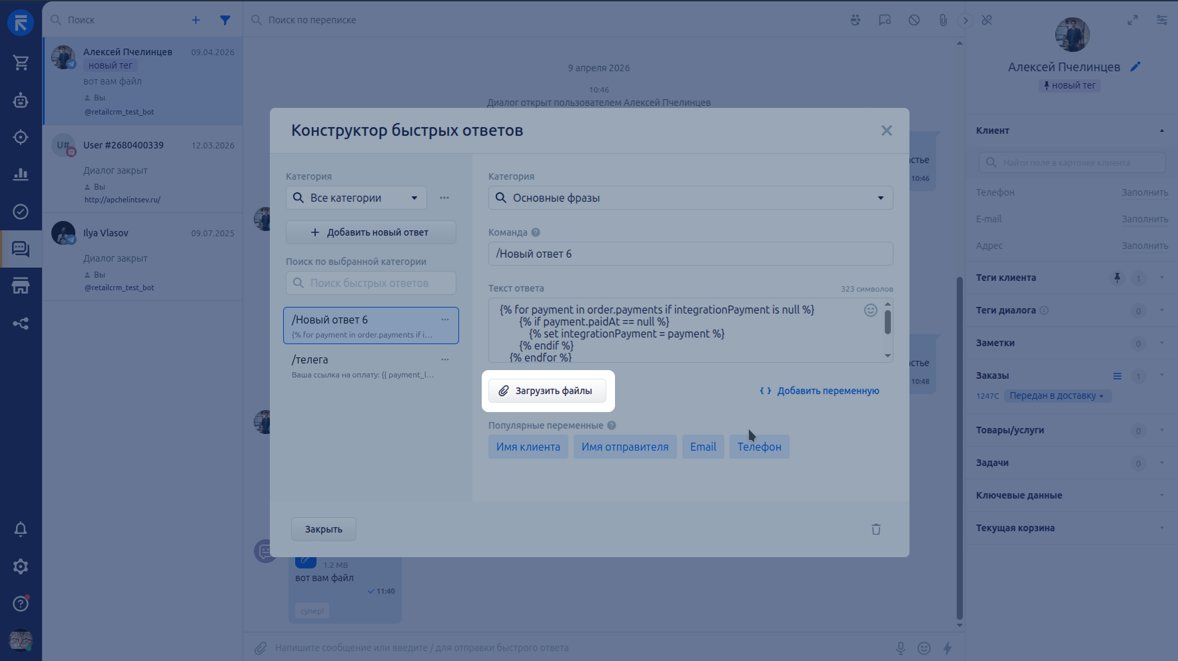Open the chats section in the left sidebar

click(x=21, y=249)
